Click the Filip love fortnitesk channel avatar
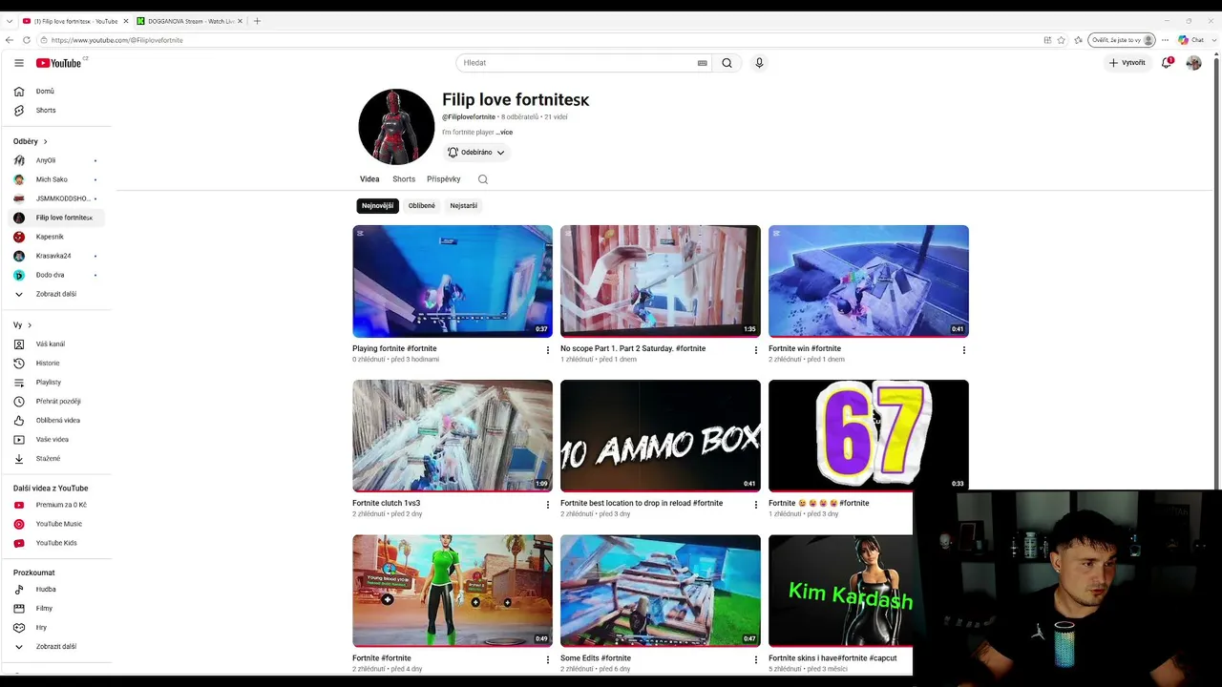This screenshot has height=687, width=1222. [396, 127]
